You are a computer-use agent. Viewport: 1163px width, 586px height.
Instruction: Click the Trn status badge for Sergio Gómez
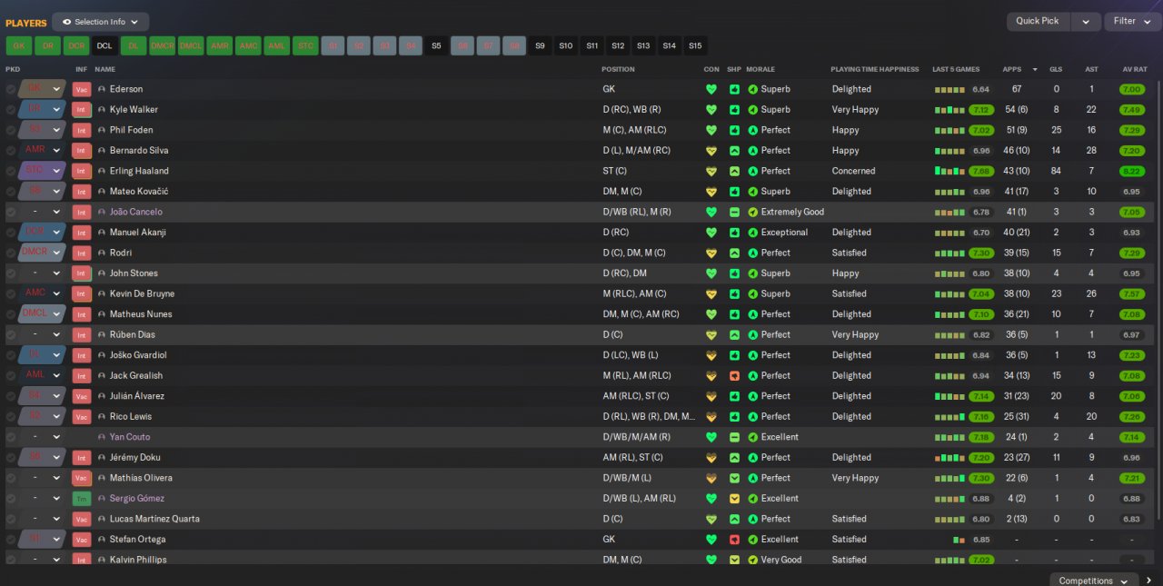click(82, 498)
